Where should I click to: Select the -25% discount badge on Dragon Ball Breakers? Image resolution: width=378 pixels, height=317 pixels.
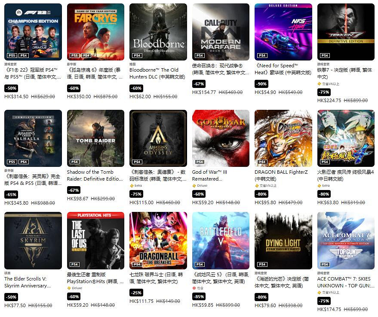pos(136,293)
